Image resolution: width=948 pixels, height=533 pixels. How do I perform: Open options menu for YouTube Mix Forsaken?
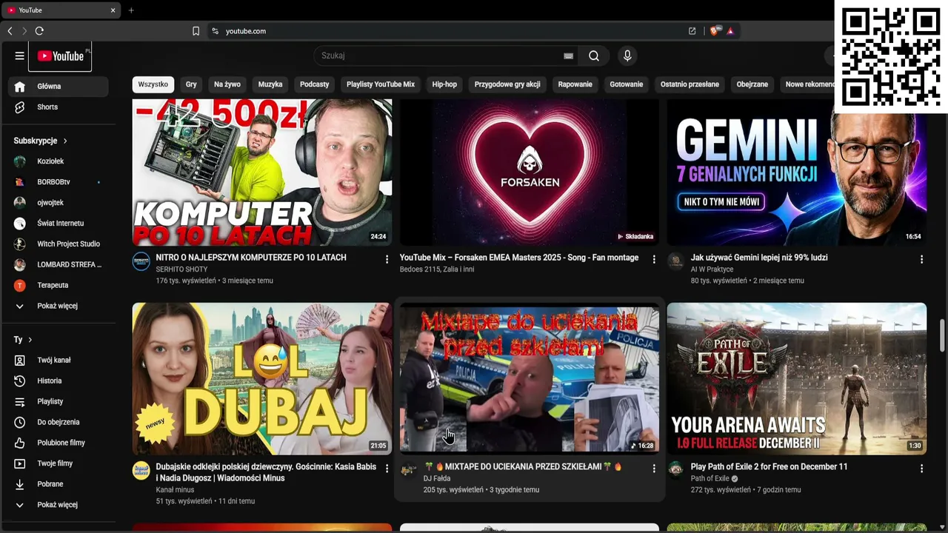pos(654,259)
